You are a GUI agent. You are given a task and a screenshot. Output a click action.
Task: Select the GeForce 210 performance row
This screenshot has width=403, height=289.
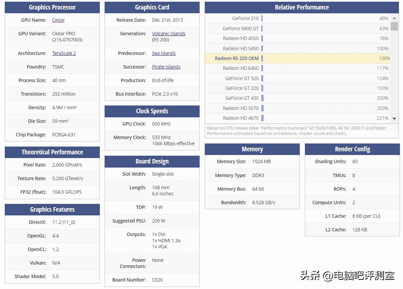(298, 19)
